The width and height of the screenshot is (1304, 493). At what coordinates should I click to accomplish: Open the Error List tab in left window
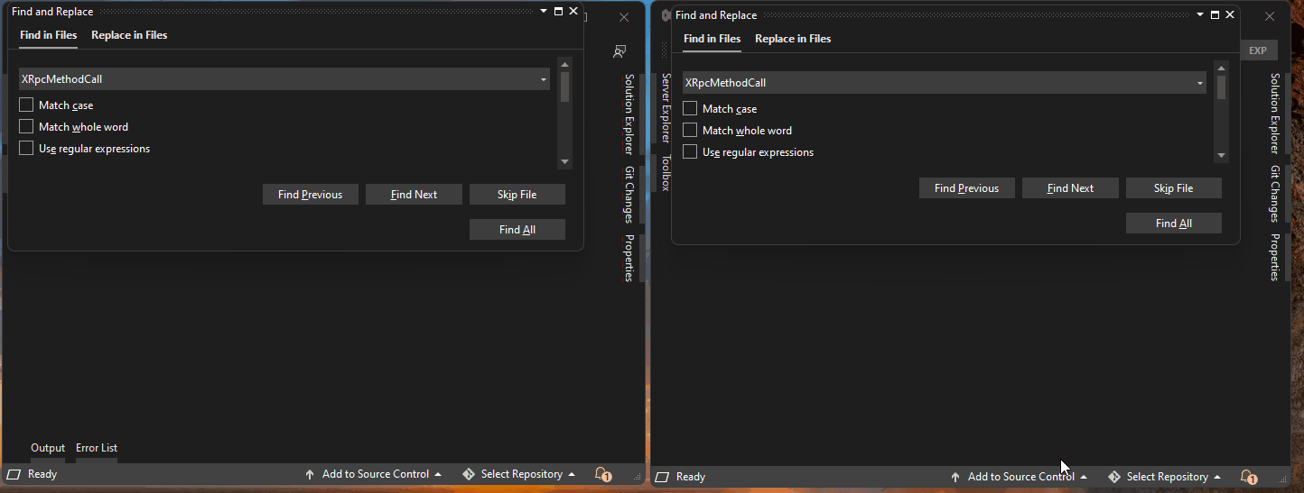tap(97, 448)
